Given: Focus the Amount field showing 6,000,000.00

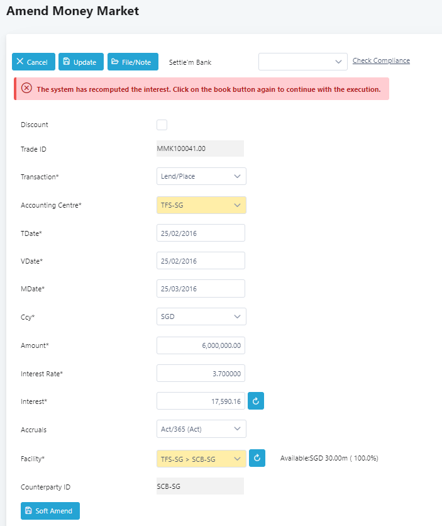Looking at the screenshot, I should click(201, 345).
